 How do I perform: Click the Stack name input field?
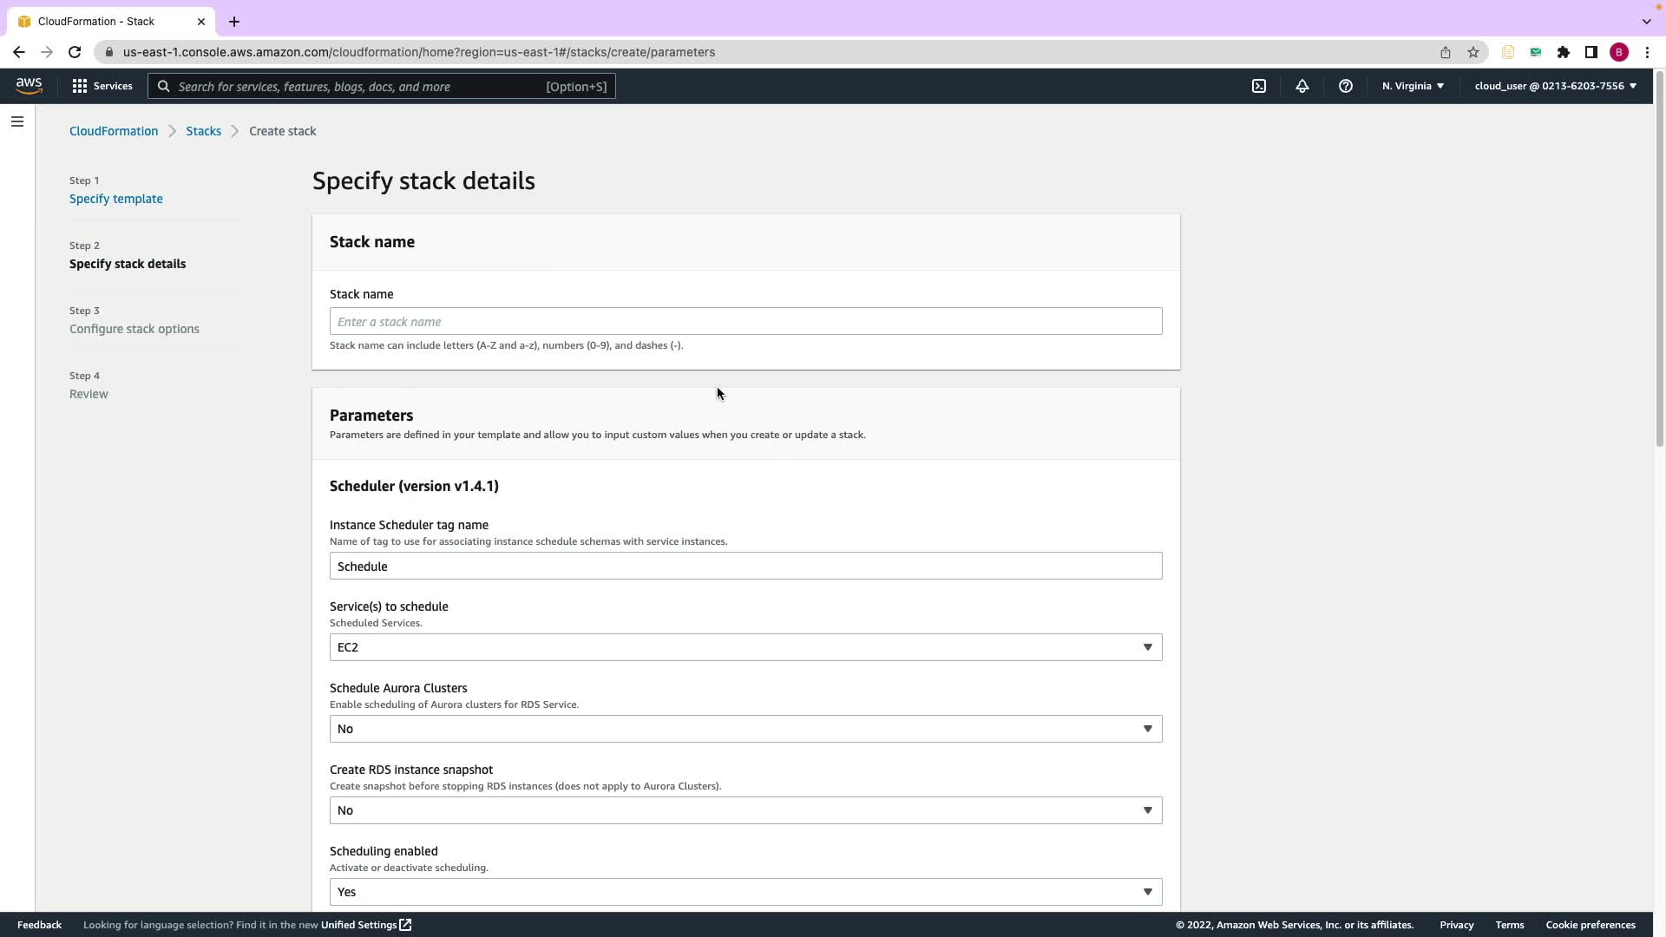[x=745, y=322]
